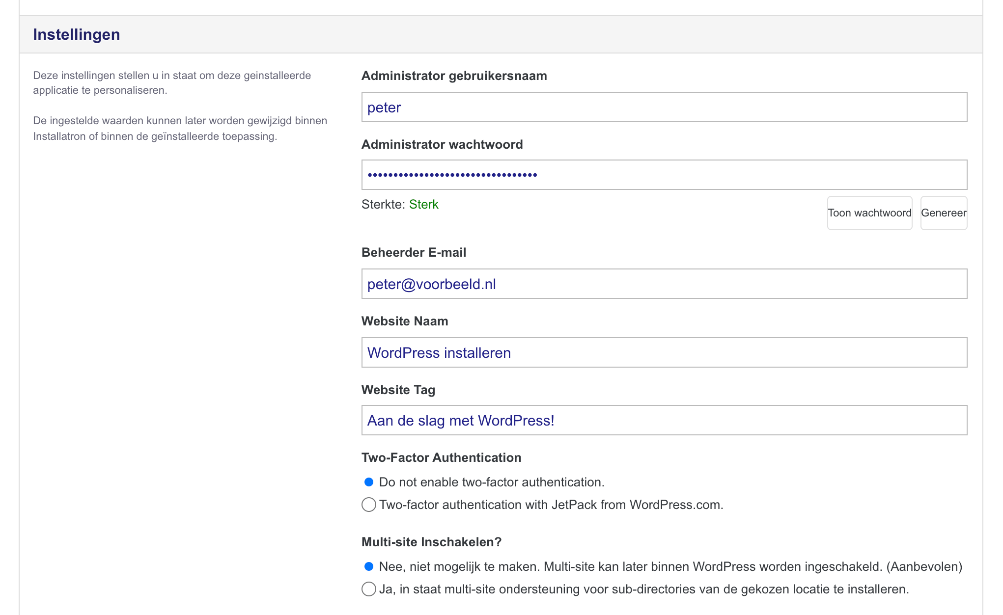This screenshot has height=615, width=1003.
Task: Choose Ja multi-site sub-directories option
Action: 369,589
